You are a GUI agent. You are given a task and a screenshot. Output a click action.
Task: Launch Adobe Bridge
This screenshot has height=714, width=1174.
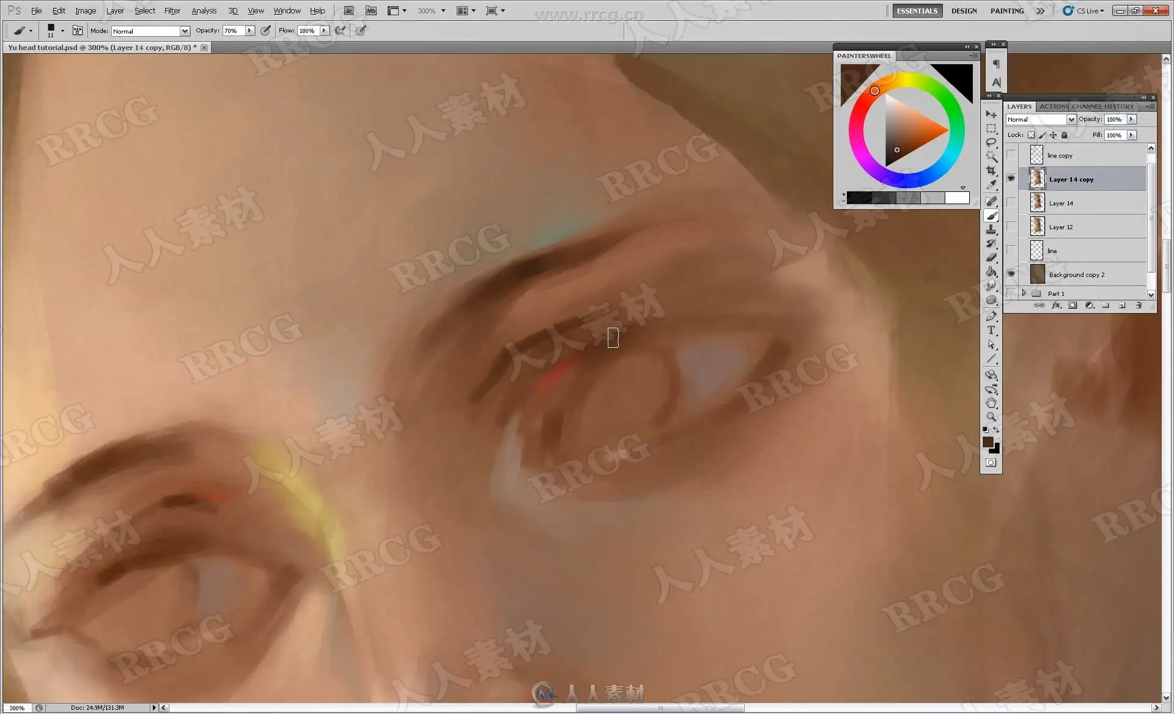(349, 10)
